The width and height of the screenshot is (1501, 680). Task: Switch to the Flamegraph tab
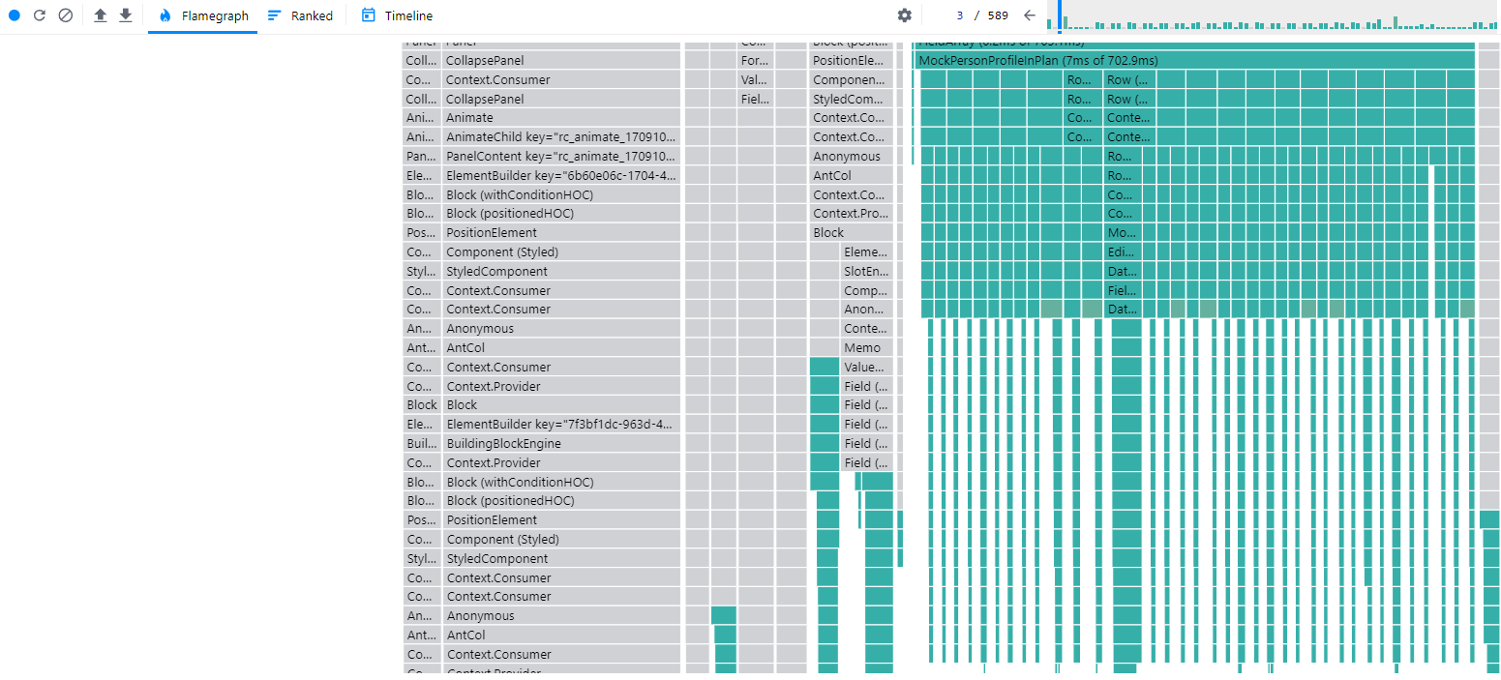[x=203, y=15]
